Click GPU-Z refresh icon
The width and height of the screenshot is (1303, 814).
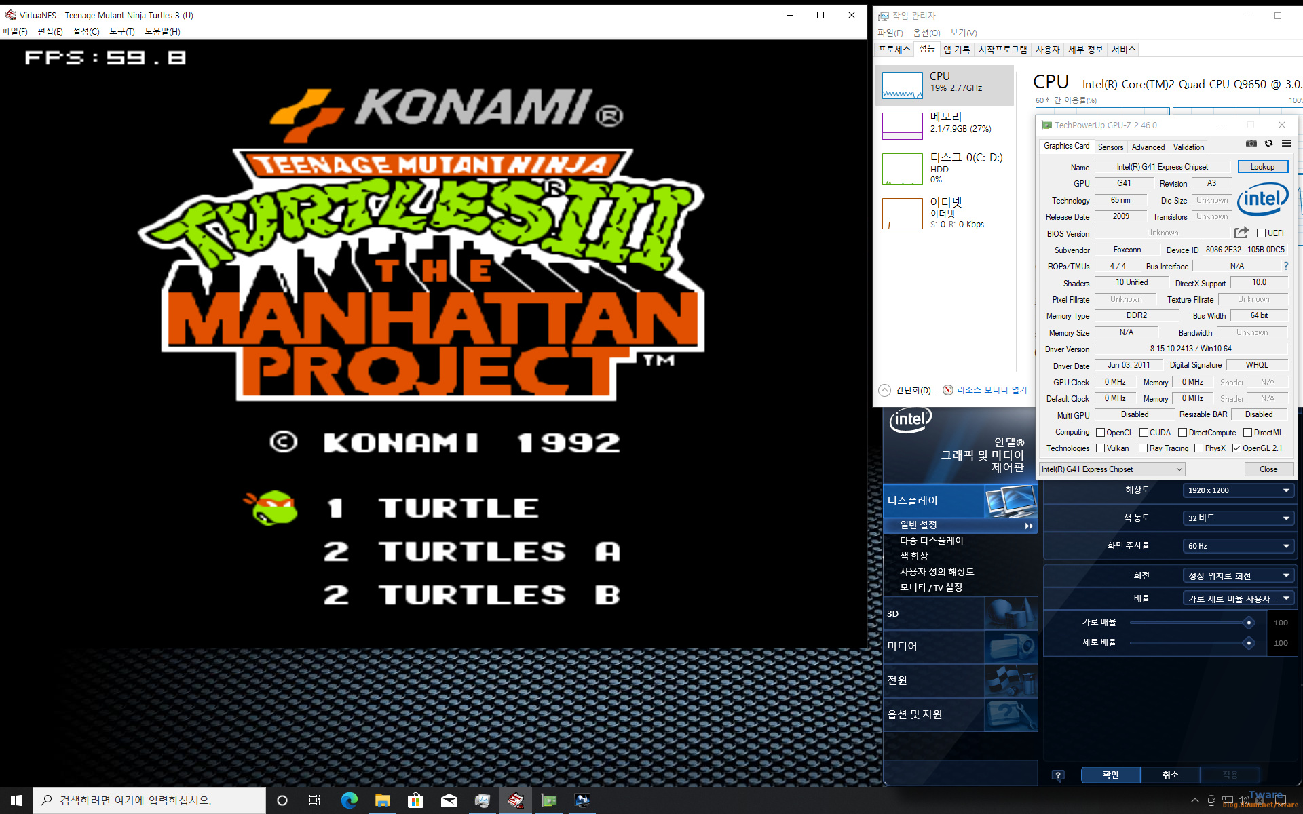point(1268,143)
